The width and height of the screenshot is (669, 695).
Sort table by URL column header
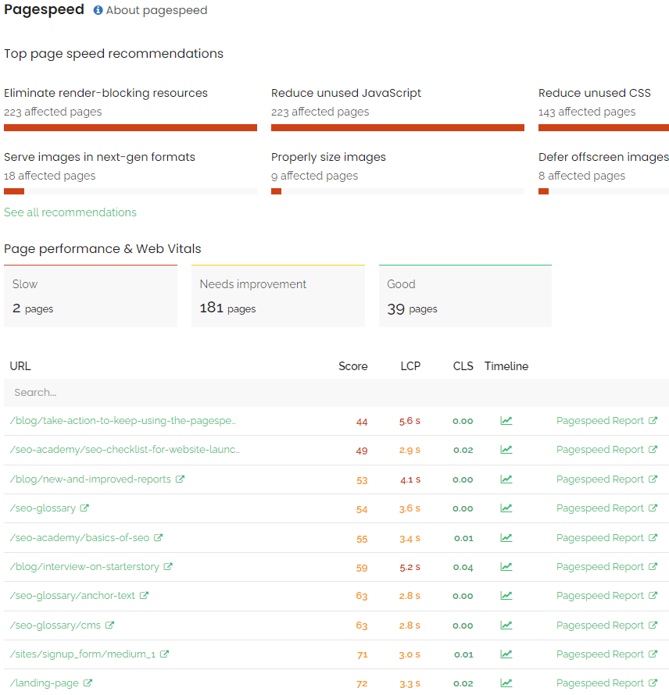pos(20,366)
